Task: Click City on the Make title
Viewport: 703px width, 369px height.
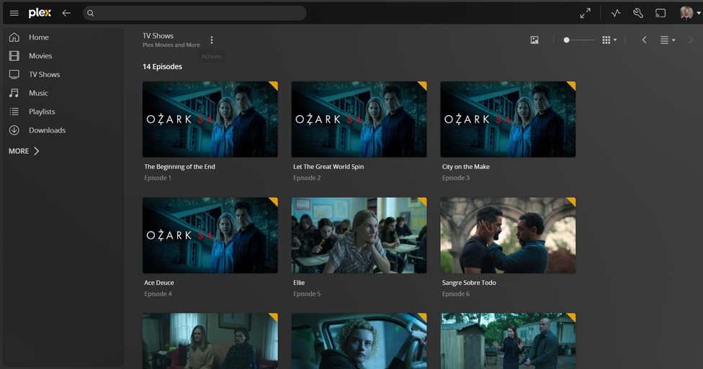Action: pos(466,167)
